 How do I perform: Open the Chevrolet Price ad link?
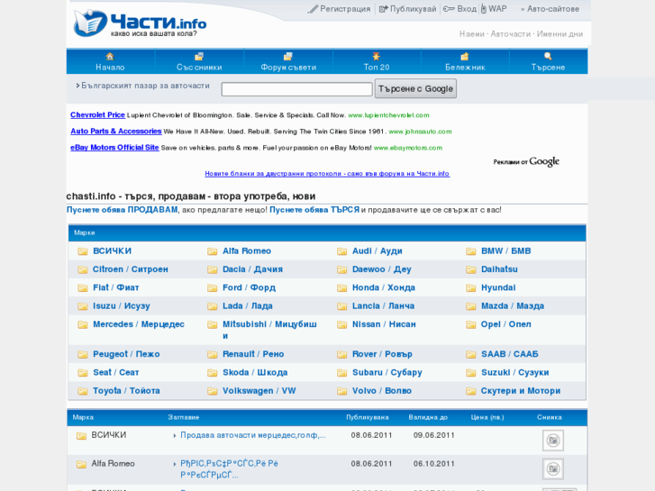[x=97, y=115]
